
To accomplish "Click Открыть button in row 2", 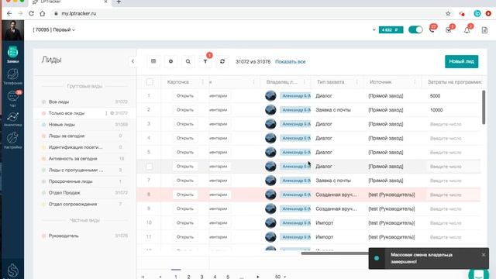I will pos(185,110).
